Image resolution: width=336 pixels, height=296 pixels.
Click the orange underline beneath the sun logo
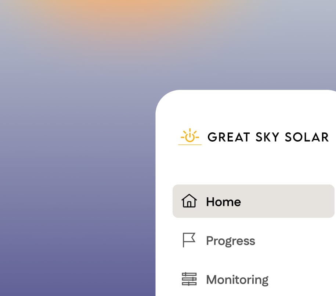point(190,145)
